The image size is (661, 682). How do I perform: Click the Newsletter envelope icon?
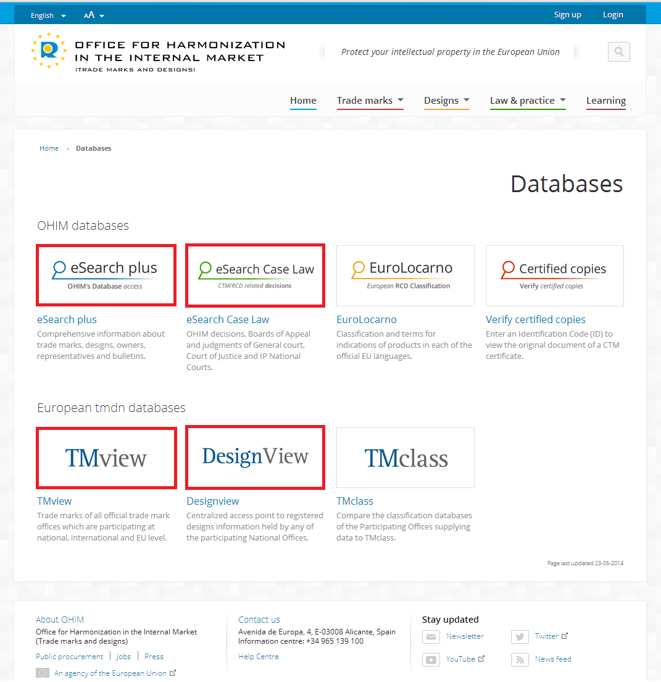431,637
